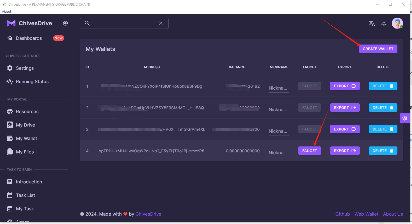Export wallet 1

coord(345,86)
